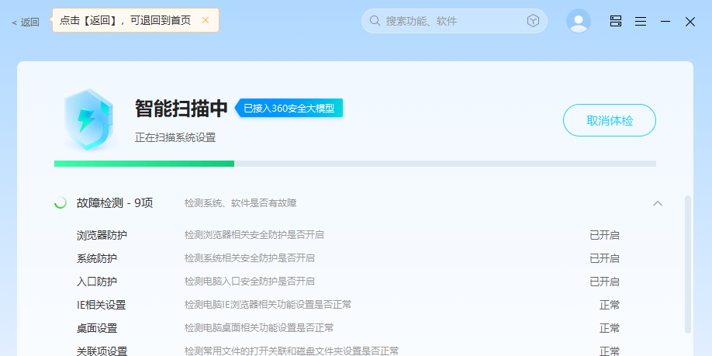Open the cube icon inside the search box
The height and width of the screenshot is (356, 712).
click(533, 21)
